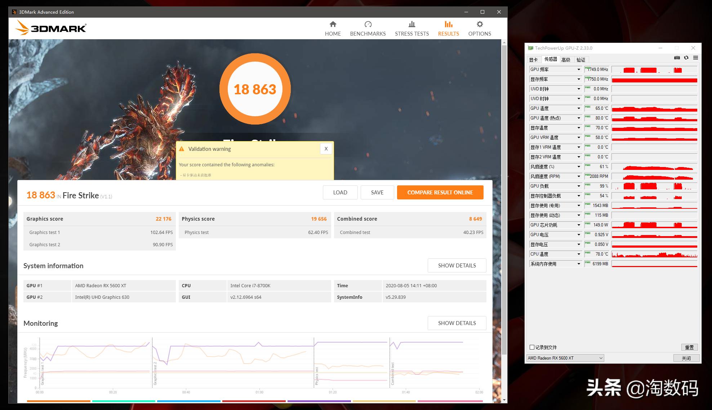Viewport: 712px width, 410px height.
Task: Enable logging to file in GPU-Z
Action: tap(531, 347)
